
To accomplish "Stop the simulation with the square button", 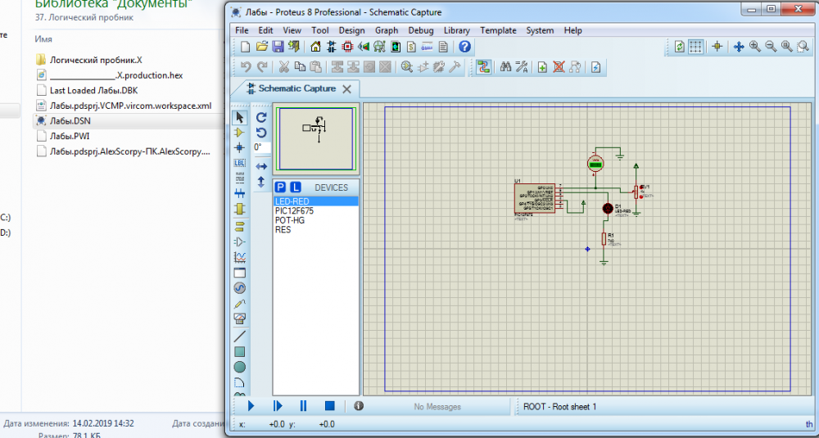I will (329, 405).
